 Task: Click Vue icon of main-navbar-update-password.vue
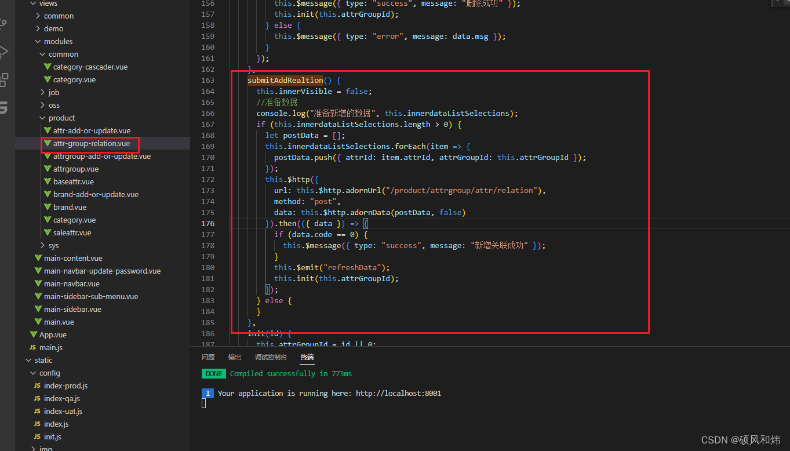pyautogui.click(x=38, y=271)
